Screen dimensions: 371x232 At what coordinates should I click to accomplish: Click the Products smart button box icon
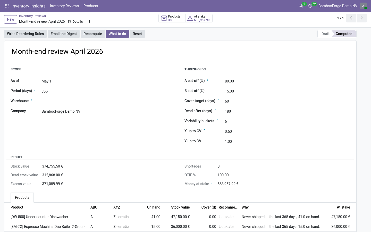[164, 18]
